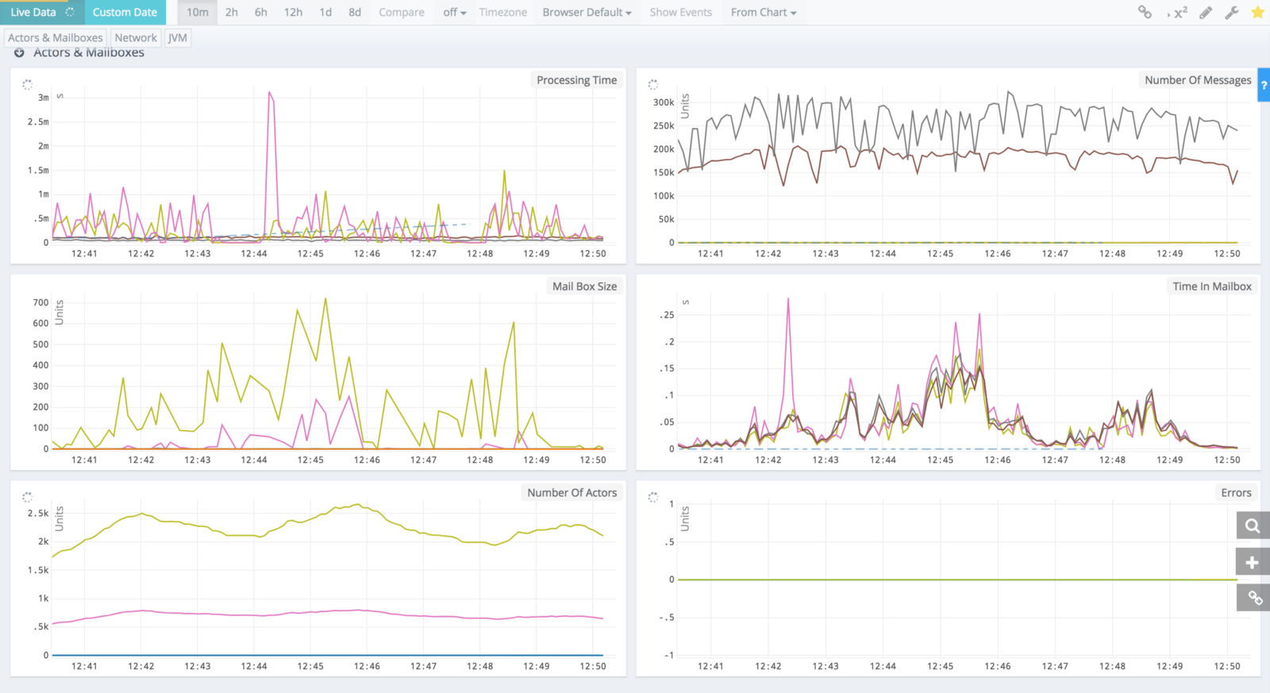Click the plus add button on right edge
Screen dimensions: 1270x693
(1253, 562)
